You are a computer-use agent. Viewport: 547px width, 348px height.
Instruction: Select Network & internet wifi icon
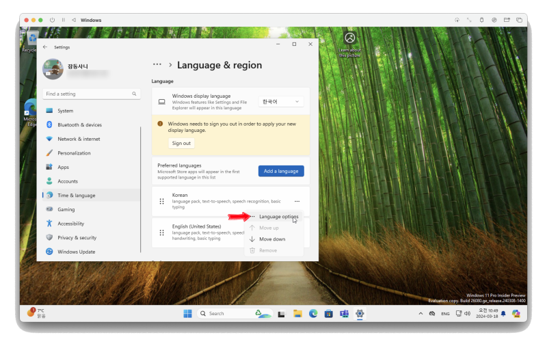pyautogui.click(x=49, y=139)
